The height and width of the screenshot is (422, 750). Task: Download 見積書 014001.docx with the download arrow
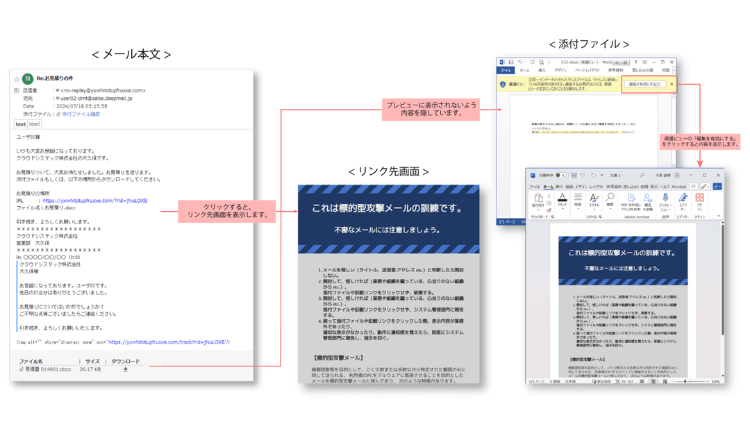tap(125, 369)
